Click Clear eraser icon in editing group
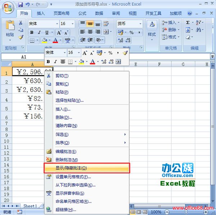Image resolution: width=216 pixels, height=215 pixels. [x=188, y=37]
